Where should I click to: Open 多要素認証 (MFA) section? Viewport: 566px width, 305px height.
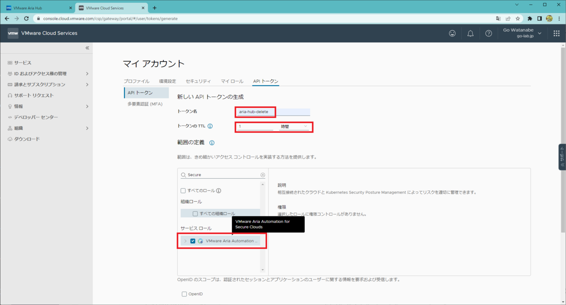coord(145,104)
